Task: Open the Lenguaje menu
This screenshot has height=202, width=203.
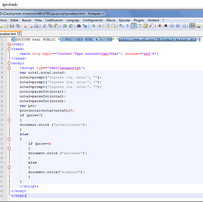Action: 73,20
